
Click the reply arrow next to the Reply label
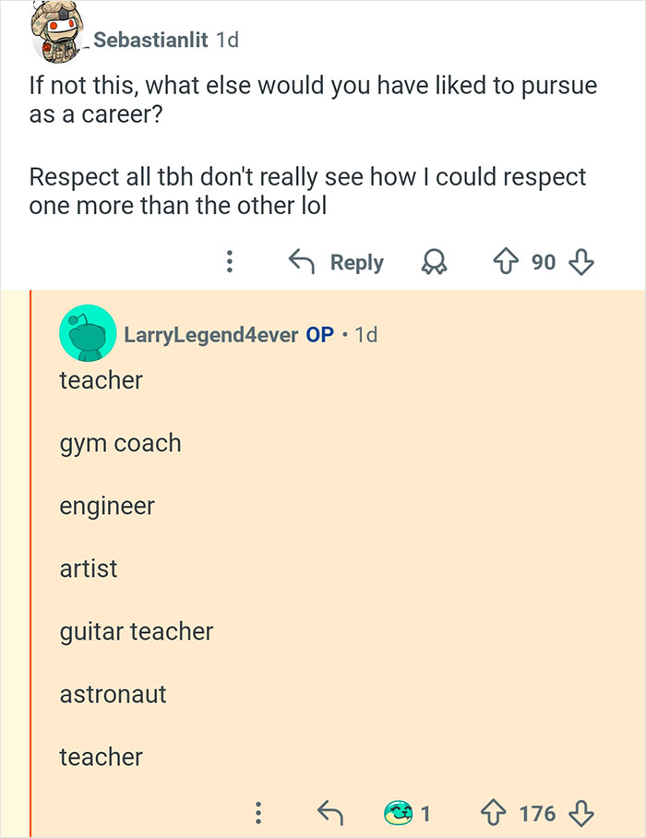(302, 262)
